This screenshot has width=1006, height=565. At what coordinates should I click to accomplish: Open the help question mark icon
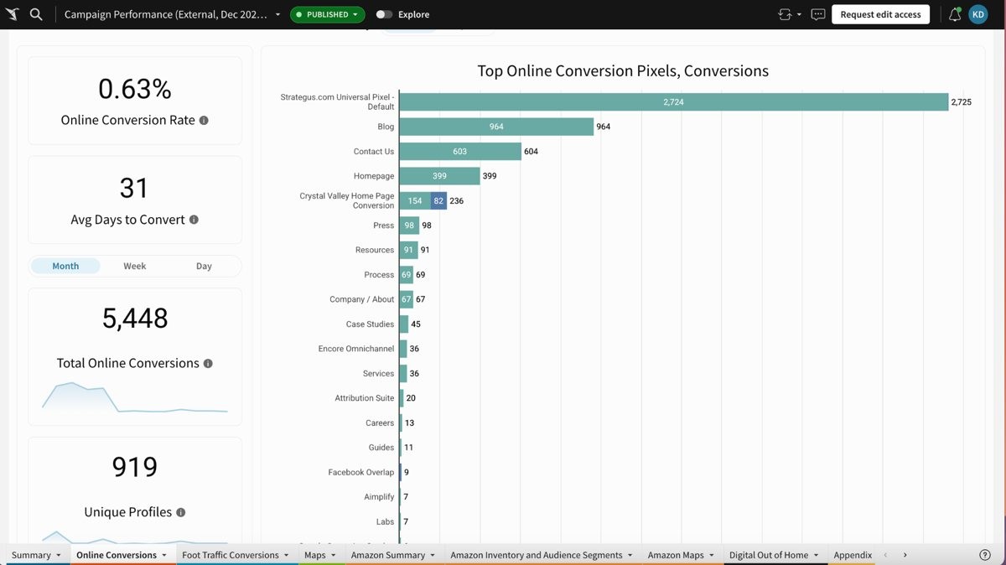pyautogui.click(x=985, y=555)
